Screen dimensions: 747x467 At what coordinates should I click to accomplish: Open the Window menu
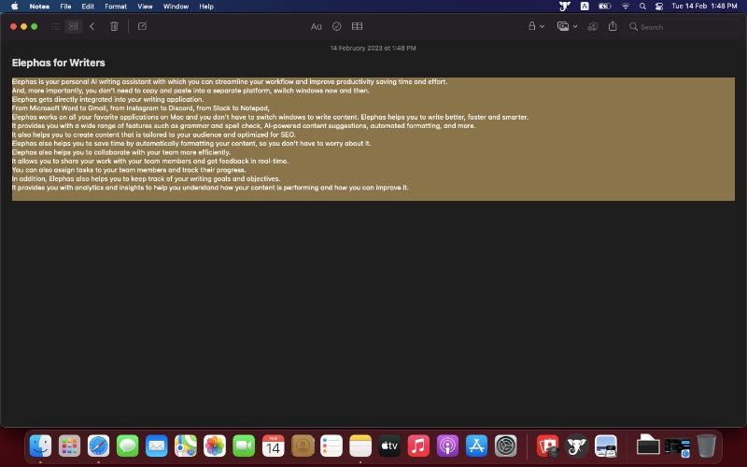176,7
